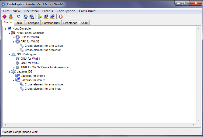Click the screens-with-trash-bin toolbar icon

click(x=25, y=17)
